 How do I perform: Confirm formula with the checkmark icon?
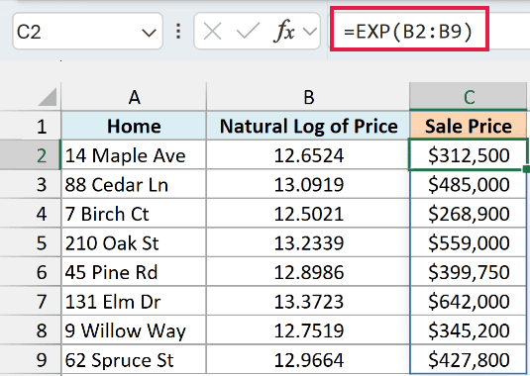pyautogui.click(x=248, y=31)
